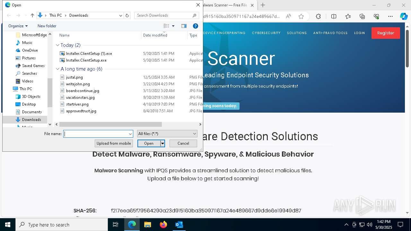Open DEVICE FINGERPRINTING menu
Screen dimensions: 411x231
point(224,33)
